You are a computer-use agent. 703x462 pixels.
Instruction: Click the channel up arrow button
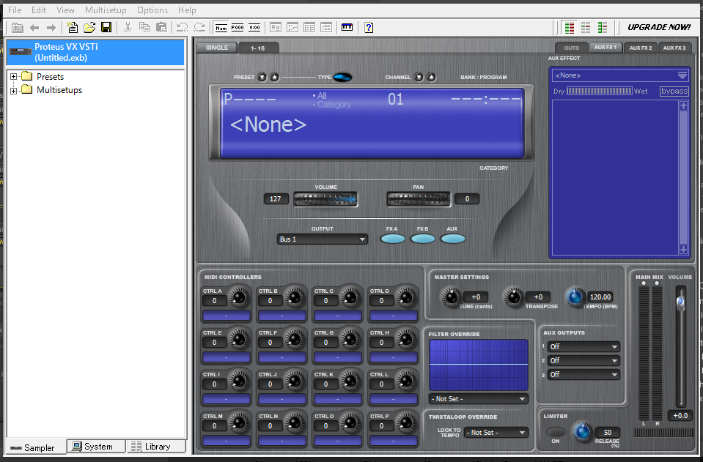431,77
